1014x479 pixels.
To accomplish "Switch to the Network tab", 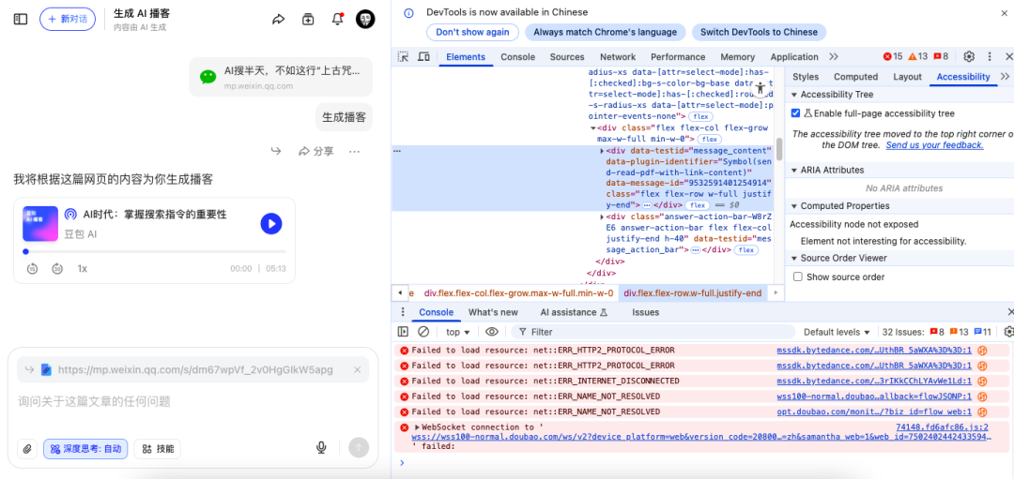I will coord(618,57).
